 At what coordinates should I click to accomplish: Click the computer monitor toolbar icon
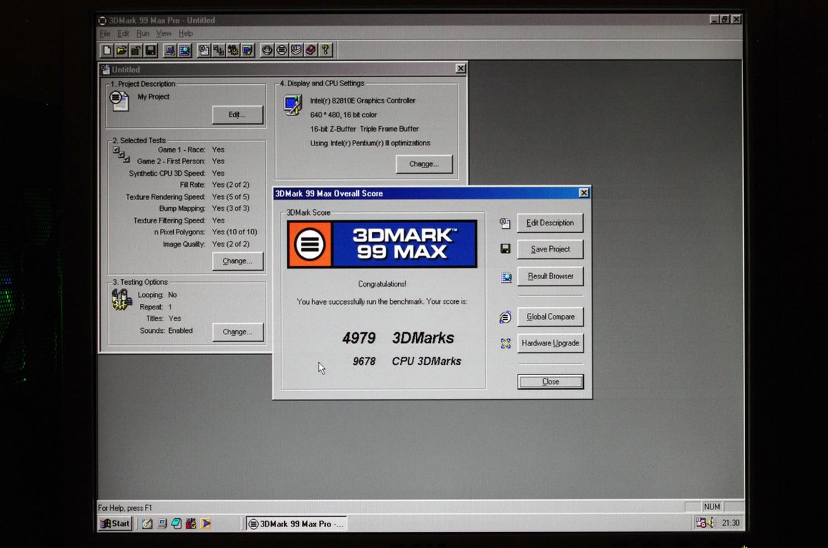click(170, 50)
